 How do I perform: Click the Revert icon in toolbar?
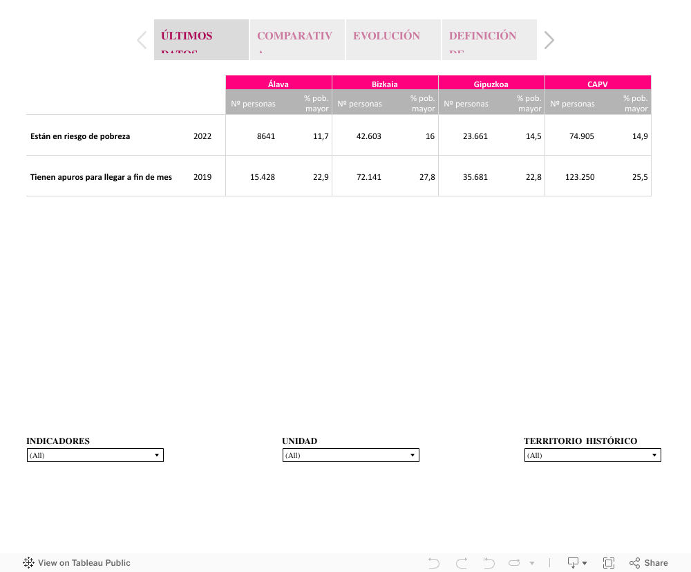(489, 563)
